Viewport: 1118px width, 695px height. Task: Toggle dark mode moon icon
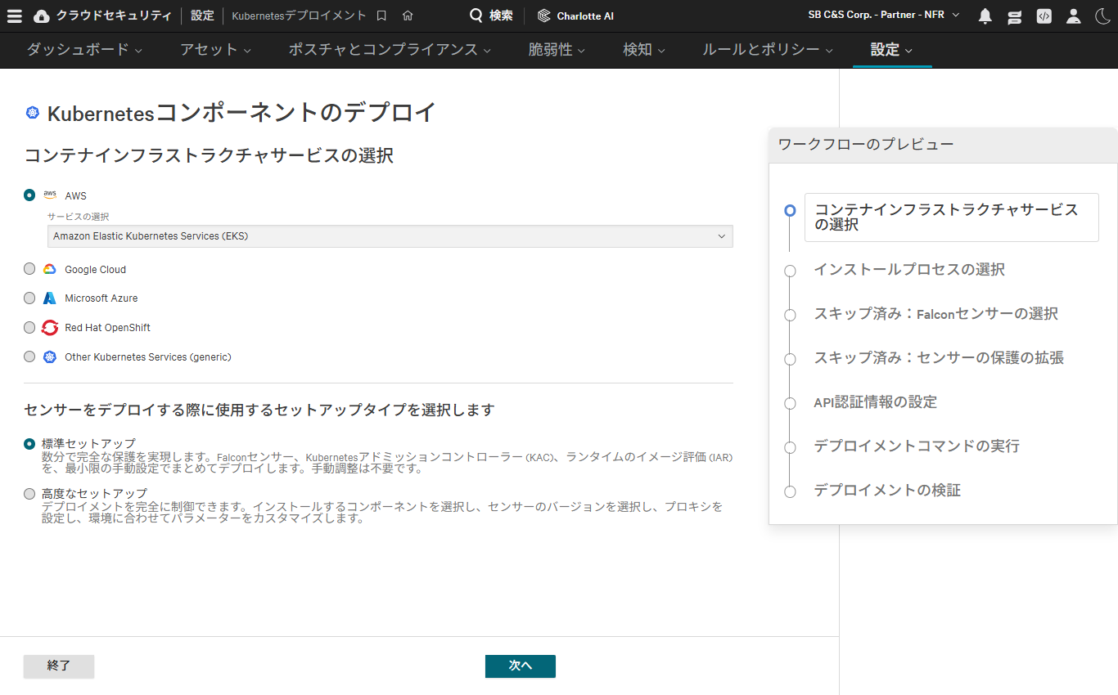tap(1102, 16)
